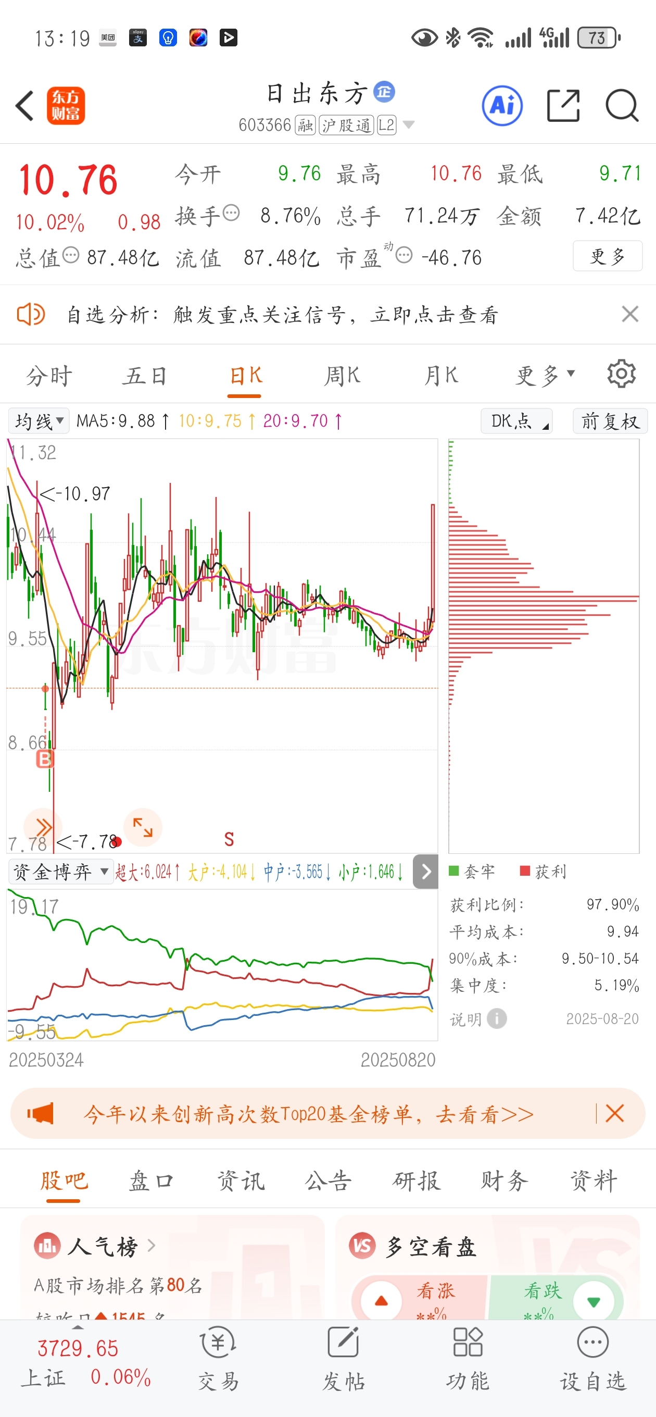
Task: Switch to the 周K tab
Action: [x=342, y=376]
